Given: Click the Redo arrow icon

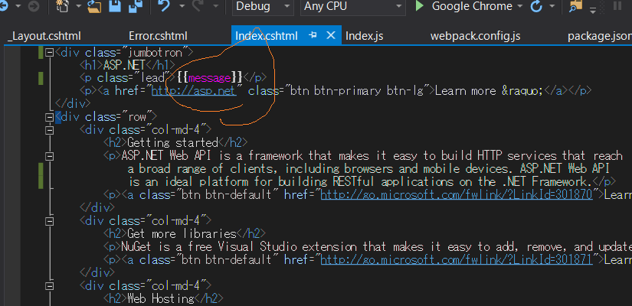Looking at the screenshot, I should [x=198, y=6].
